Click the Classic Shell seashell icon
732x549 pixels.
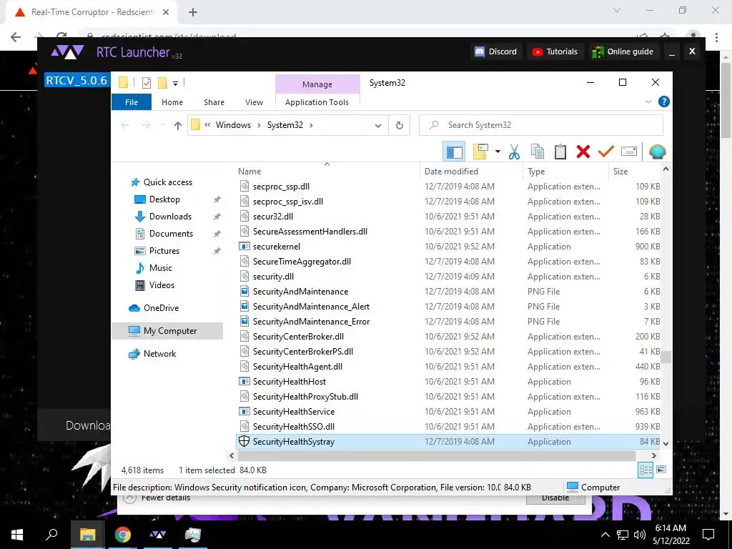(658, 152)
